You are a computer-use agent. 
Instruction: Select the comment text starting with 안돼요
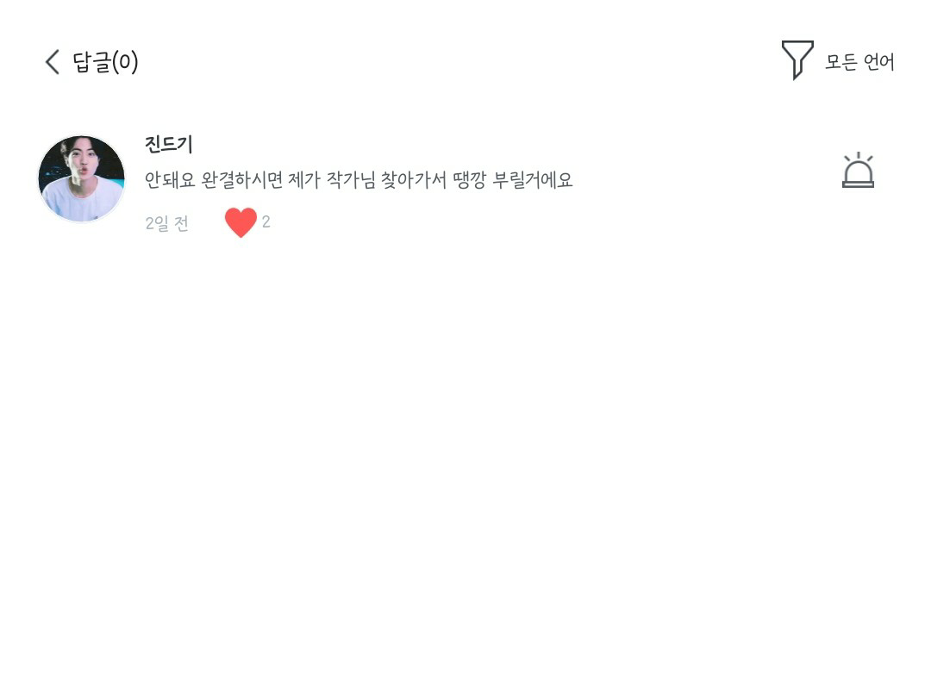(359, 180)
